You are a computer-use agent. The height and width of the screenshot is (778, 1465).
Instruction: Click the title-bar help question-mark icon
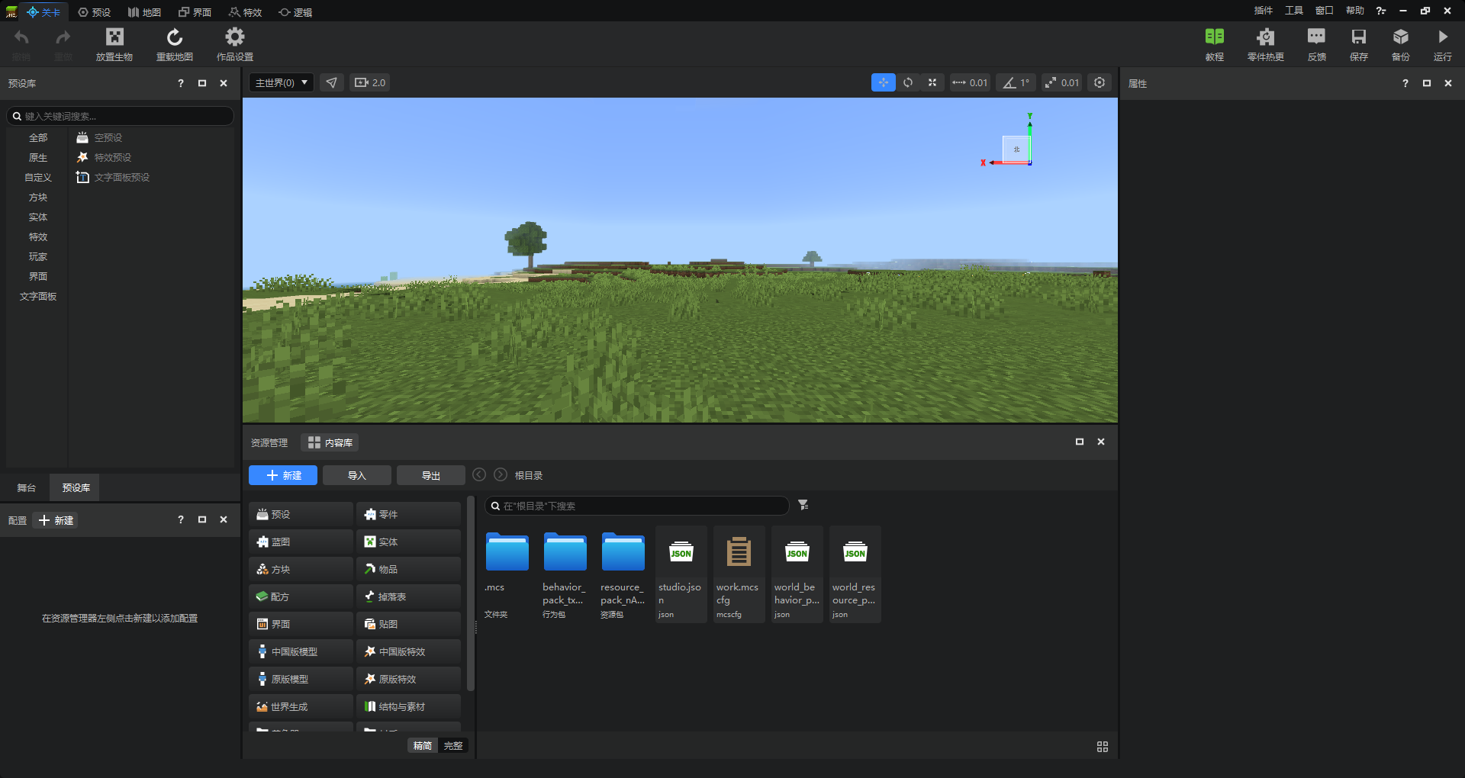1381,11
